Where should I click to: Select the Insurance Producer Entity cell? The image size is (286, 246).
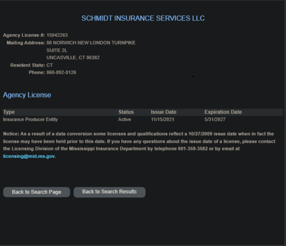(x=30, y=119)
